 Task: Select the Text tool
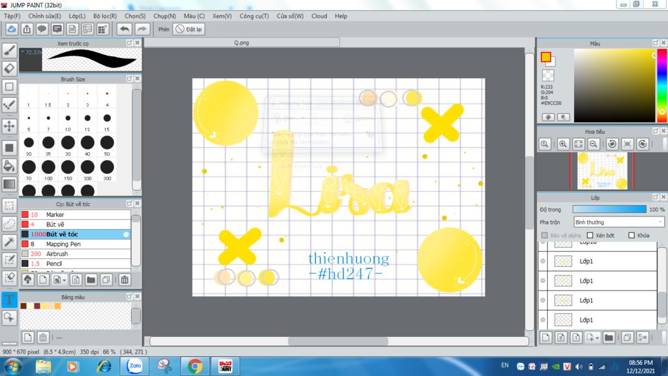[x=9, y=299]
